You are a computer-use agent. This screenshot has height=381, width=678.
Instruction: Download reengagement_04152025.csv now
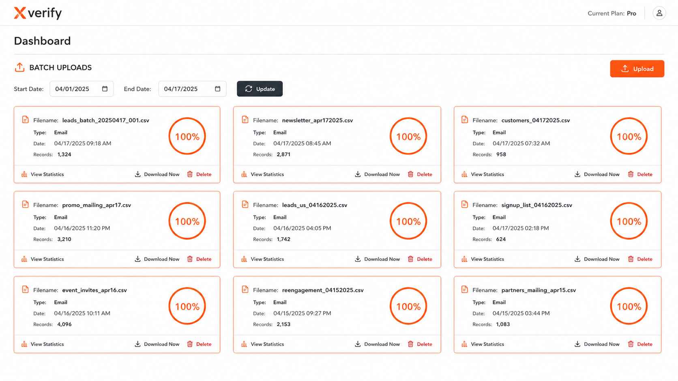tap(377, 344)
